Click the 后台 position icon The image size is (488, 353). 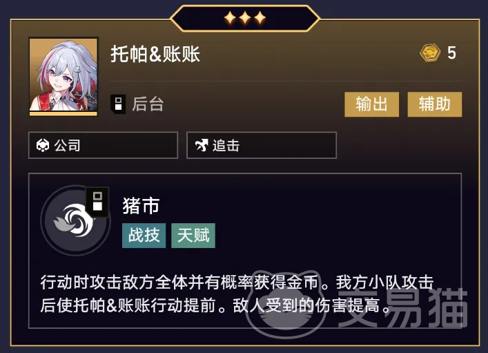tap(118, 104)
